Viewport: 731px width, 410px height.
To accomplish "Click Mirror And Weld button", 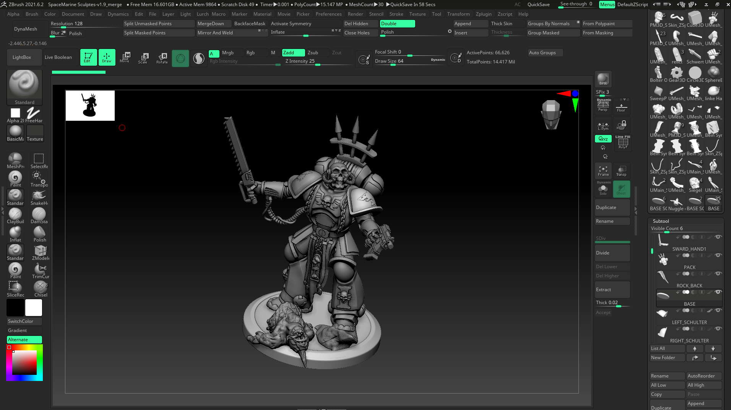I will 231,33.
